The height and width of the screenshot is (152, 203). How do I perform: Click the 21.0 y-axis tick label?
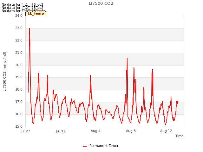[x=19, y=53]
